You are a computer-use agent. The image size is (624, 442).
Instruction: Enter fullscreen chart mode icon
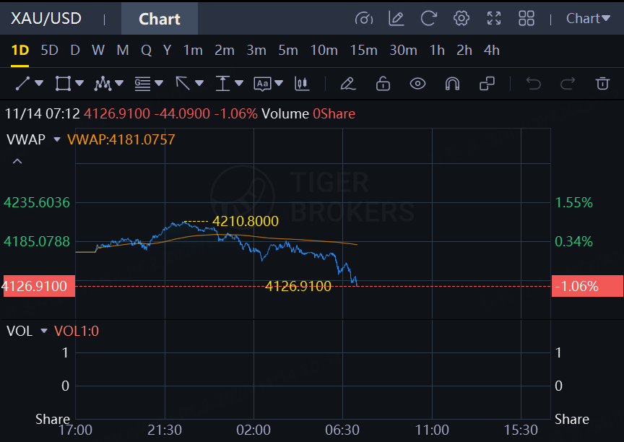pos(494,18)
